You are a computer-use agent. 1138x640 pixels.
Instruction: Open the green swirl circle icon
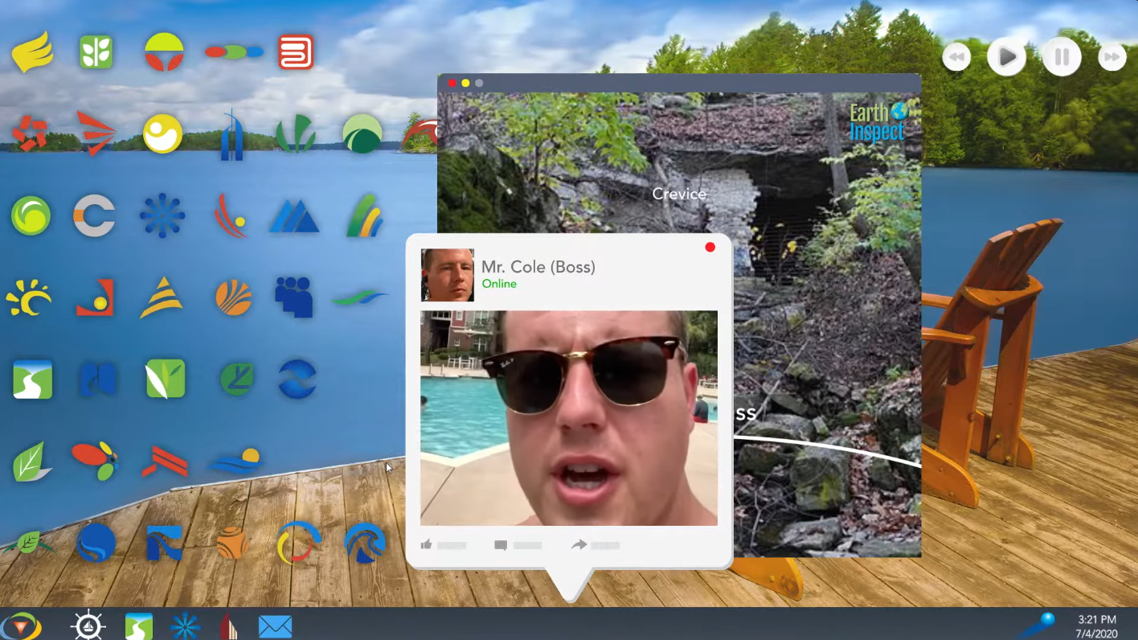pyautogui.click(x=31, y=215)
